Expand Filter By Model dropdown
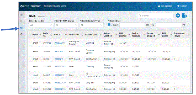The width and height of the screenshot is (196, 95). pos(41,25)
